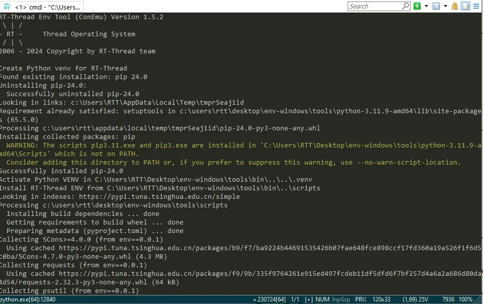Open a new console with the green plus icon
The image size is (483, 304).
(417, 6)
